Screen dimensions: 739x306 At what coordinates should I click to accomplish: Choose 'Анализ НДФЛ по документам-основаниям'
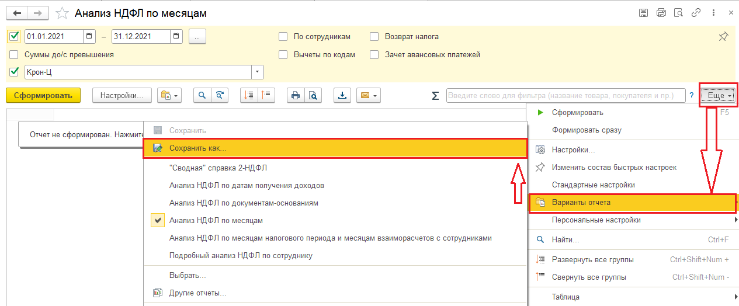click(x=335, y=203)
